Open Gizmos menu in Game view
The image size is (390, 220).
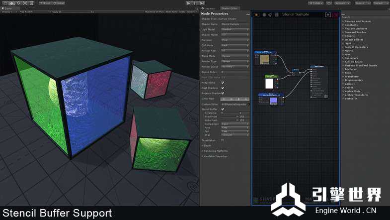(191, 12)
